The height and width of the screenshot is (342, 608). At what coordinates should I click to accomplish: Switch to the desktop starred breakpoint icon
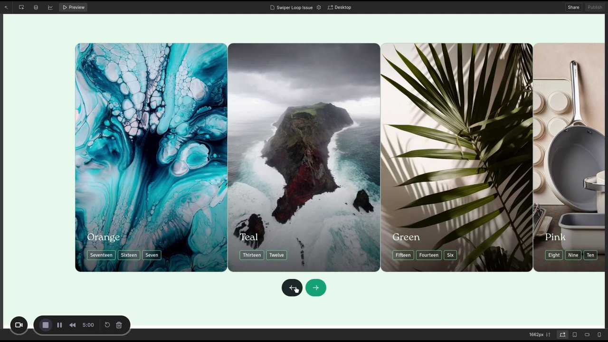[562, 334]
